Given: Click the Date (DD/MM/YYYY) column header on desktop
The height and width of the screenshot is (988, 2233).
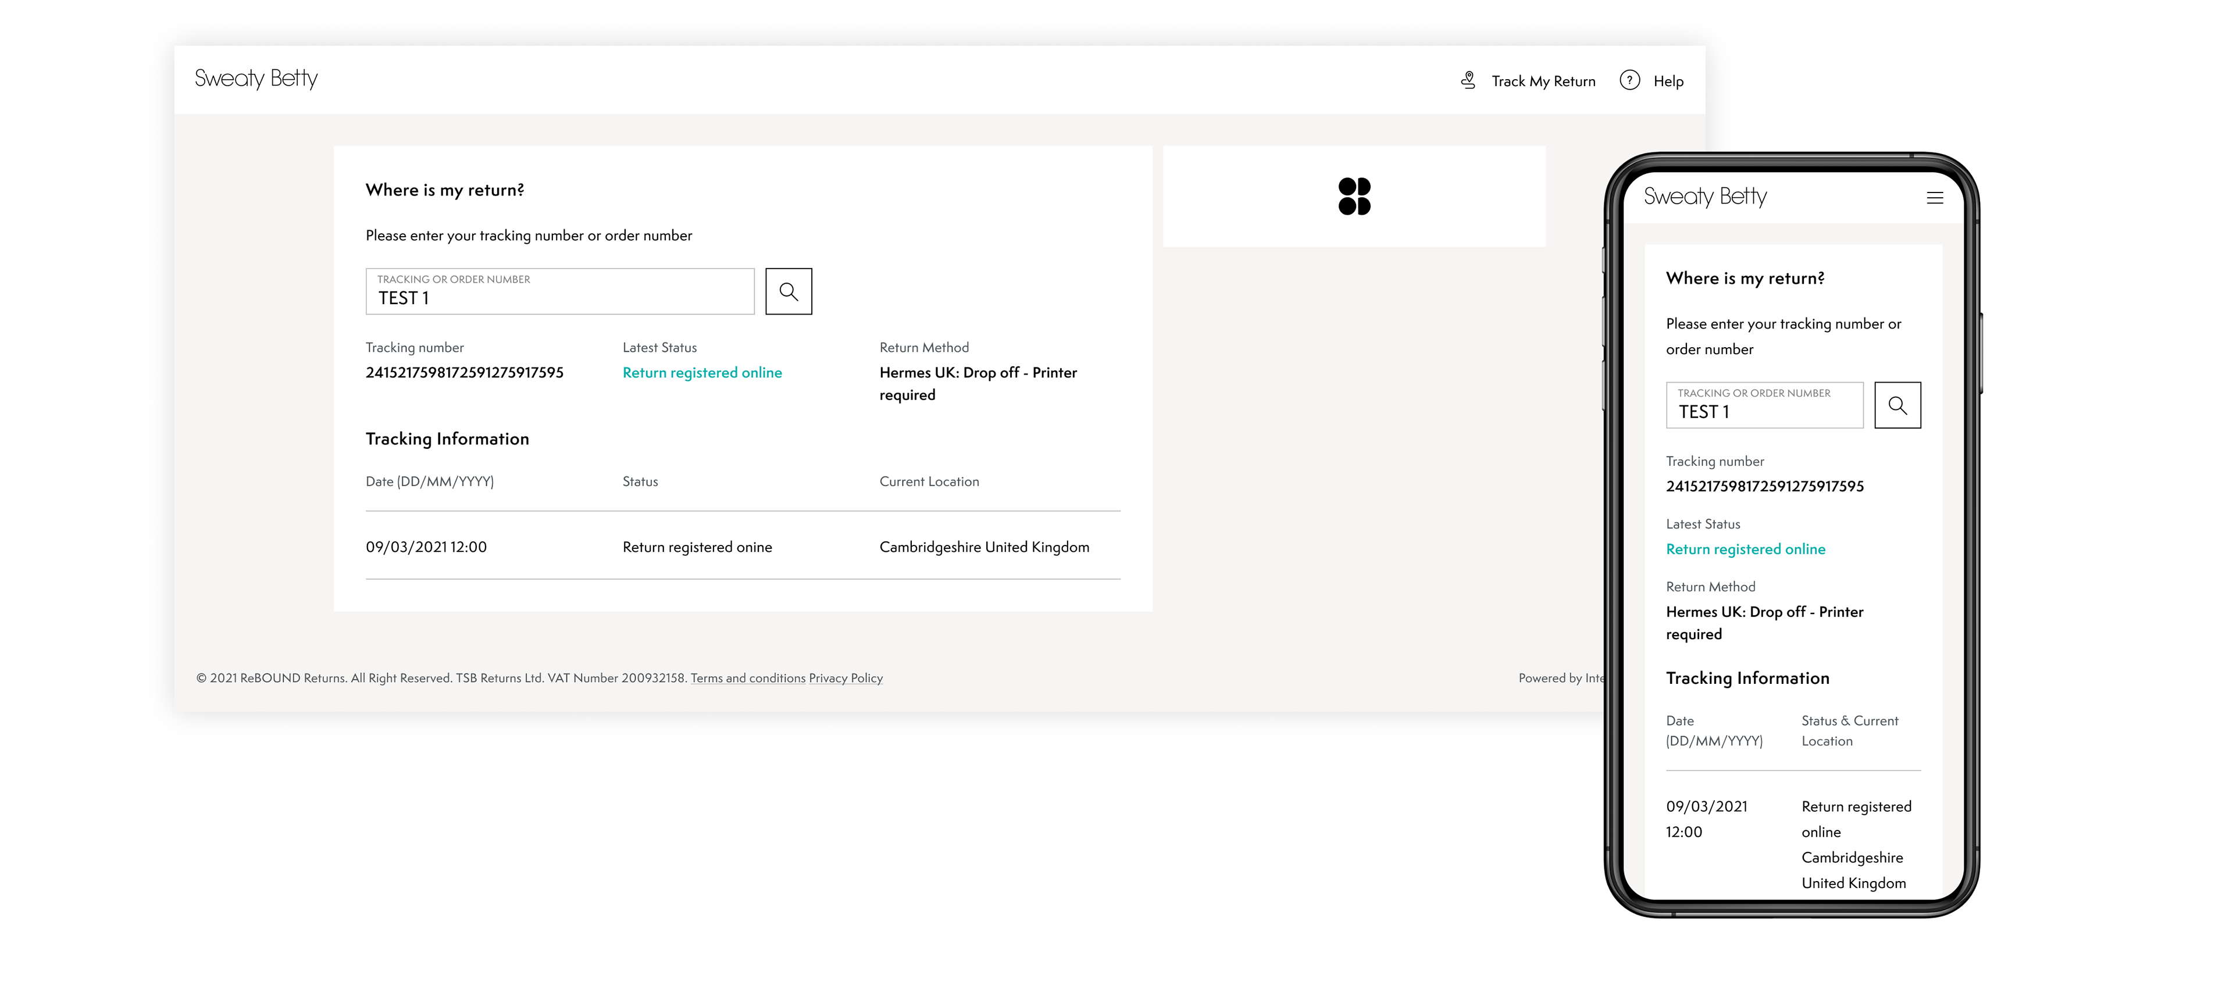Looking at the screenshot, I should coord(430,482).
